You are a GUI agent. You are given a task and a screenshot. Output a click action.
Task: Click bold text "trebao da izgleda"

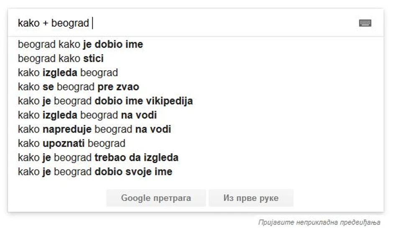click(136, 158)
